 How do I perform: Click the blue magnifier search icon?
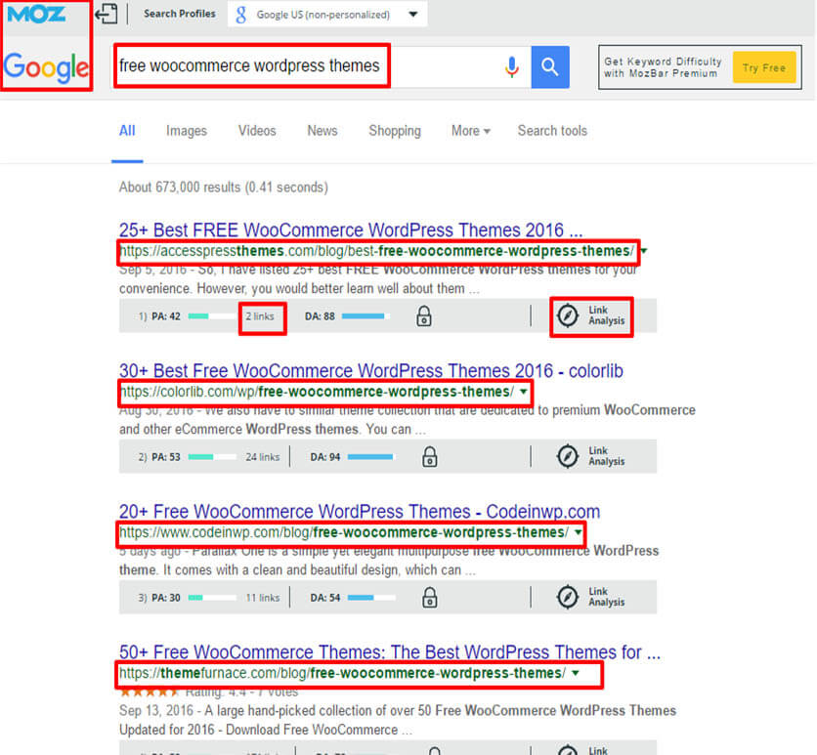tap(550, 66)
